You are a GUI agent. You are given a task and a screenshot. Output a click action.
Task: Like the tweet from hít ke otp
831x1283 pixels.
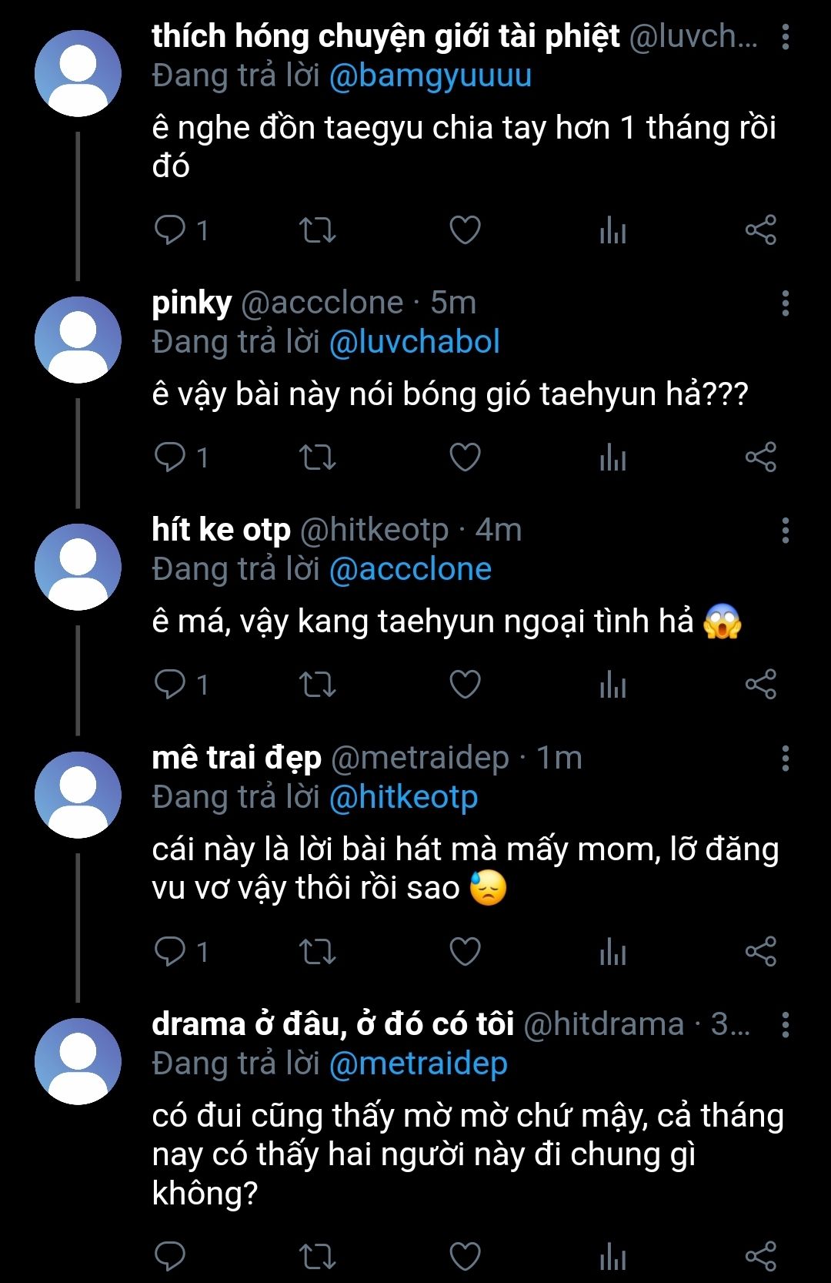pos(465,684)
